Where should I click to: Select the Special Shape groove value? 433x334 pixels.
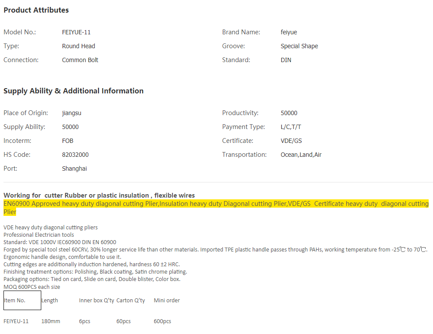(x=299, y=46)
